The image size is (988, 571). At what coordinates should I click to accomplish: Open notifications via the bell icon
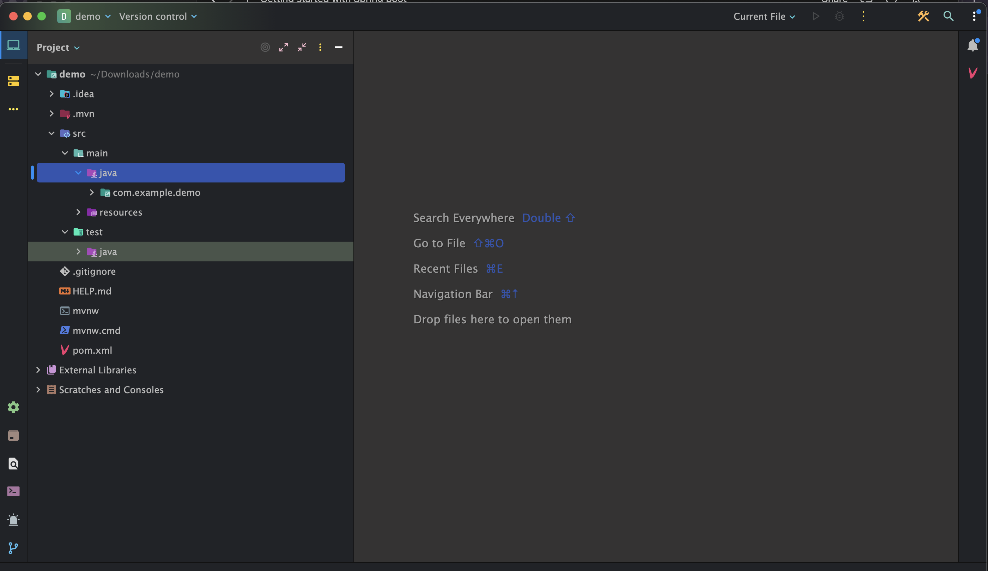[x=973, y=45]
